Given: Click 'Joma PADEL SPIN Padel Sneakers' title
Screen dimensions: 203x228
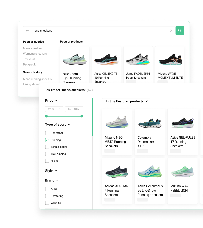Looking at the screenshot, I should coord(138,75).
